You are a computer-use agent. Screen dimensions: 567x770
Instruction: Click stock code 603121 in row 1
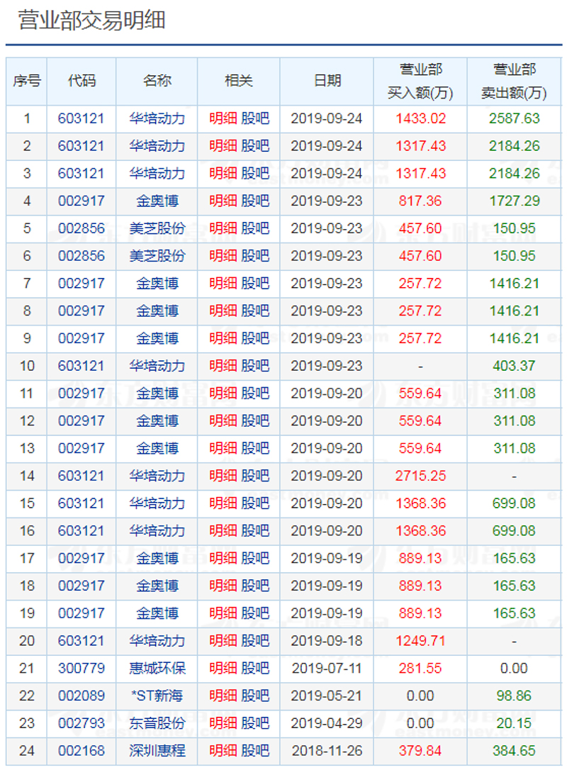81,118
